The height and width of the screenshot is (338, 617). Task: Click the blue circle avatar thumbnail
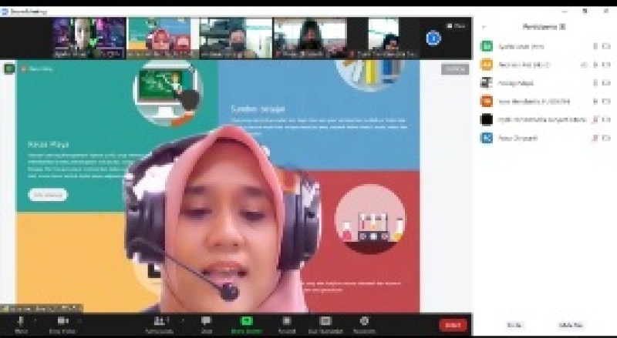click(433, 38)
